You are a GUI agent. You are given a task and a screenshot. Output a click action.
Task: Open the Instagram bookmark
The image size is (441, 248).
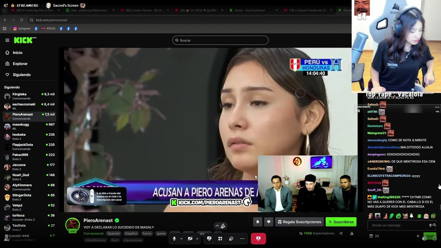point(22,29)
